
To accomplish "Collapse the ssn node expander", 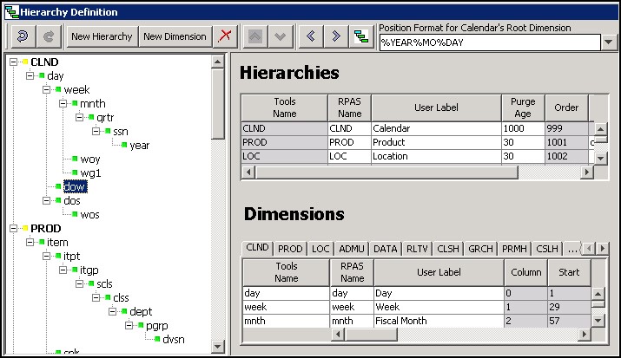I will pos(96,131).
